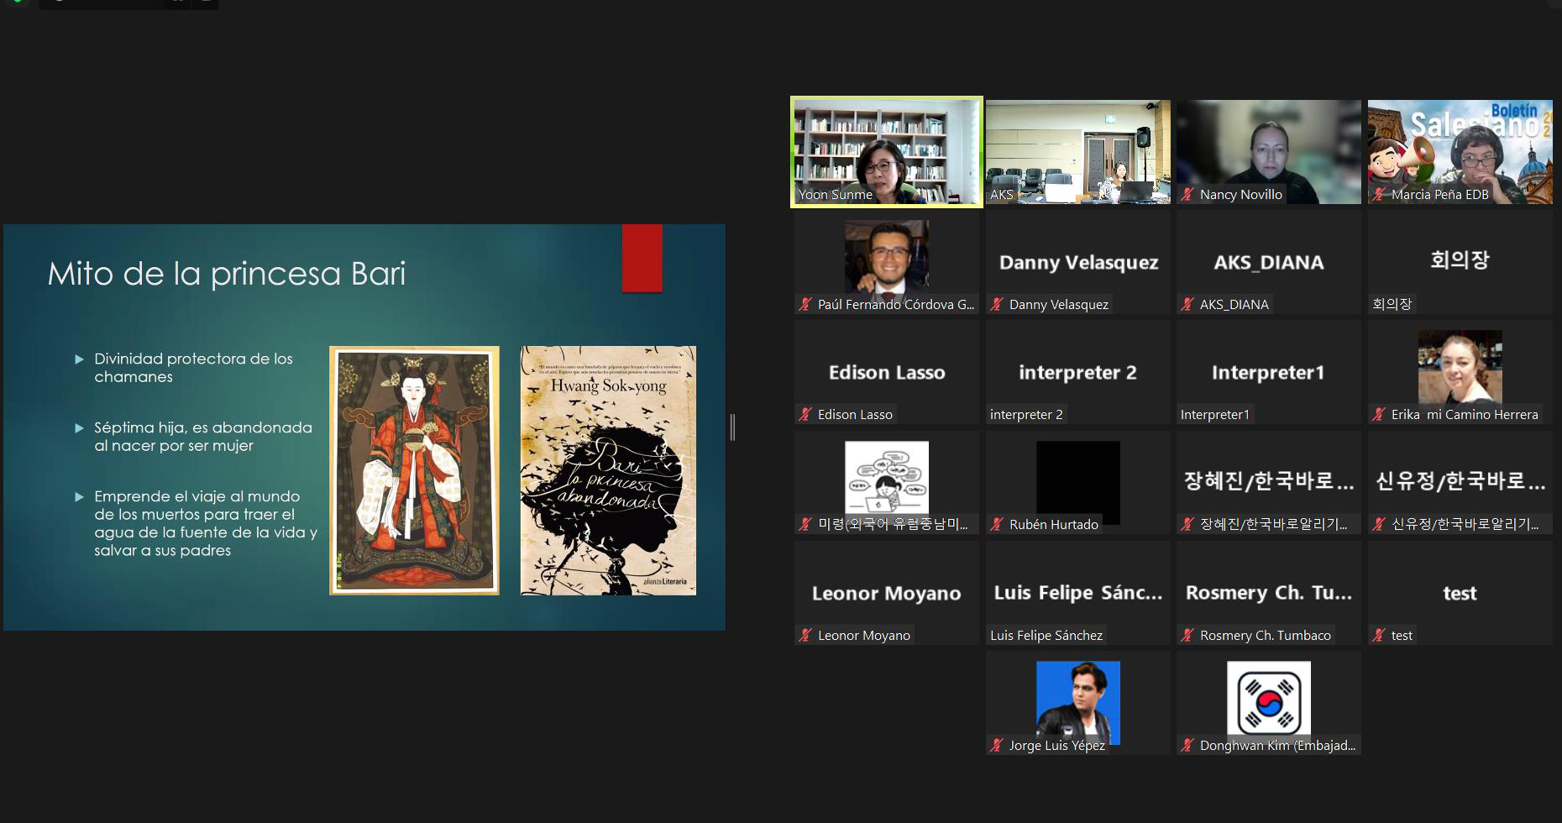The image size is (1562, 823).
Task: Click the small '회의장' name label
Action: point(1392,304)
